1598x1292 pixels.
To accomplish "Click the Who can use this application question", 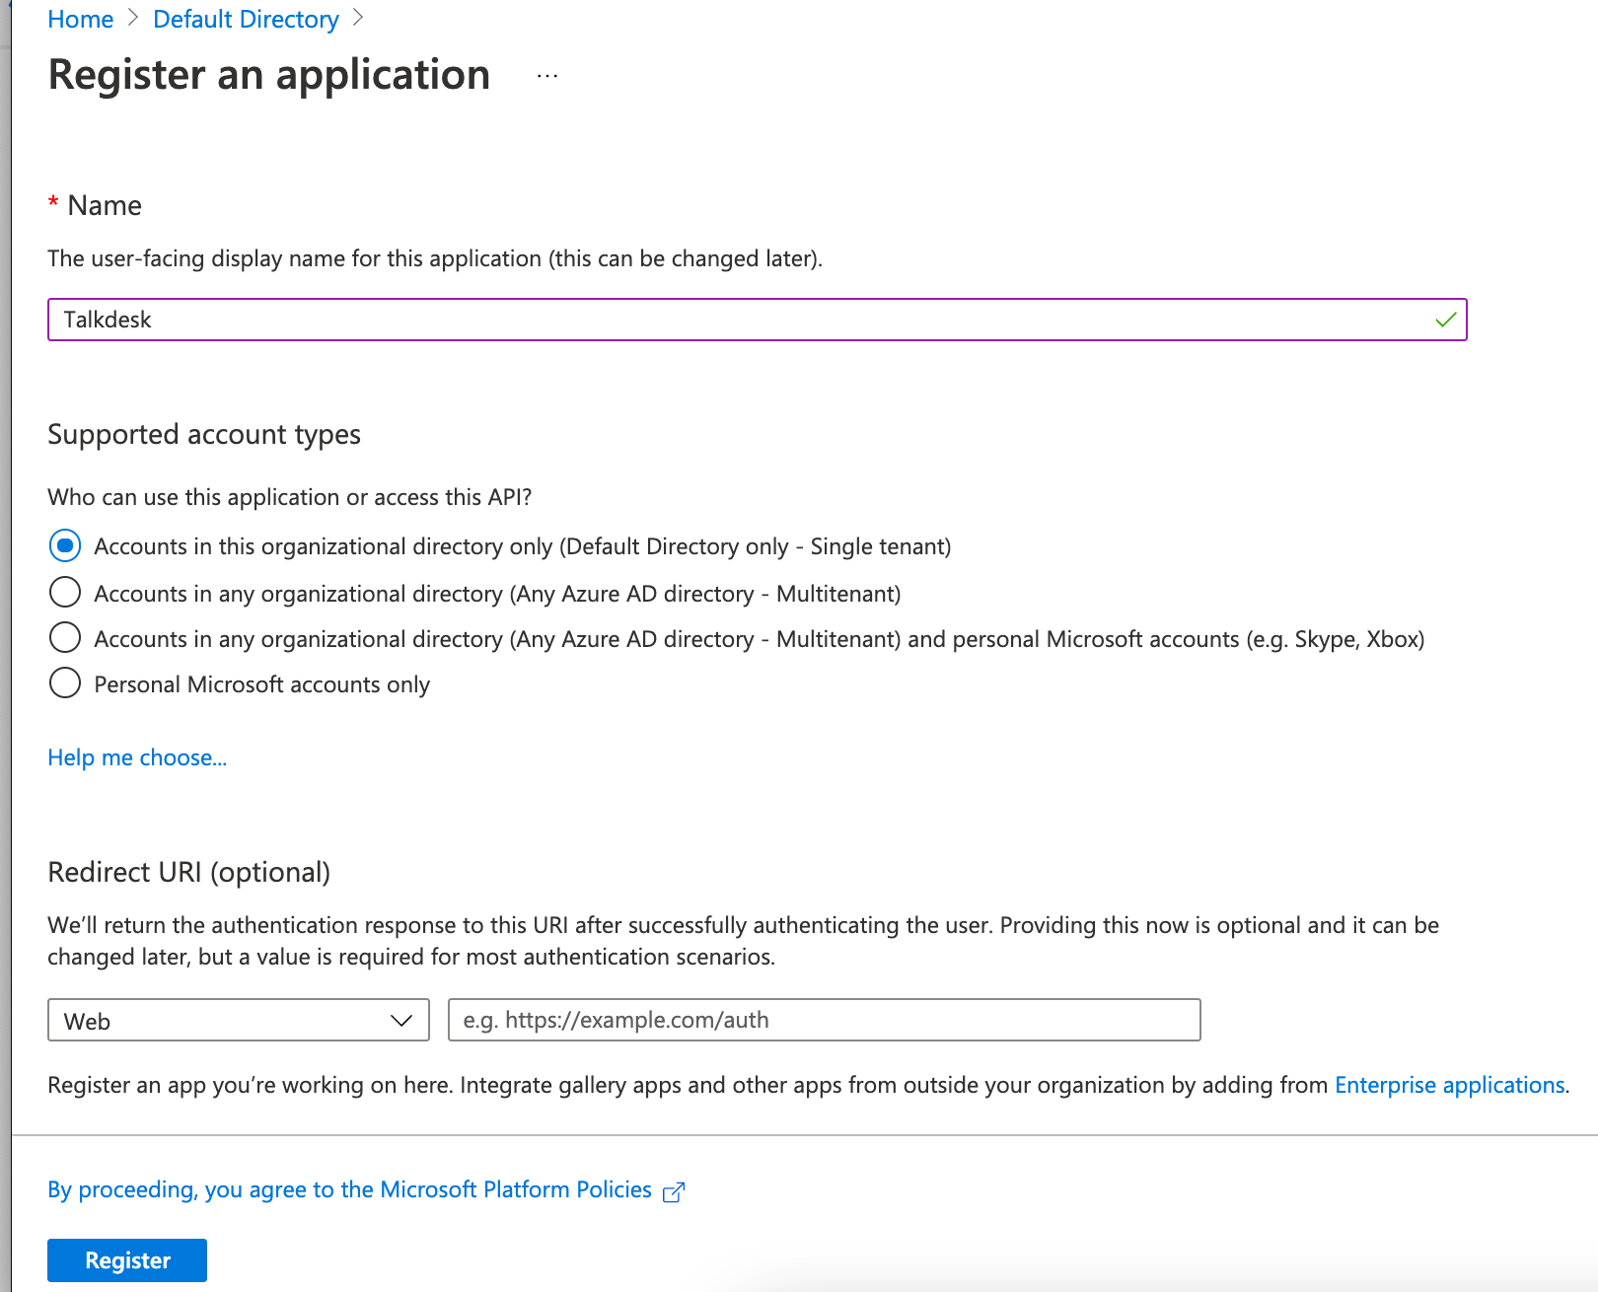I will point(290,497).
